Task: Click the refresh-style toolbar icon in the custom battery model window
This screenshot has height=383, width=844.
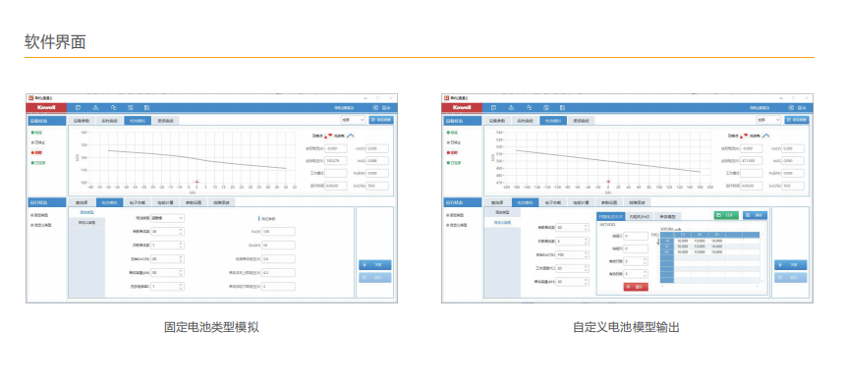Action: [530, 108]
